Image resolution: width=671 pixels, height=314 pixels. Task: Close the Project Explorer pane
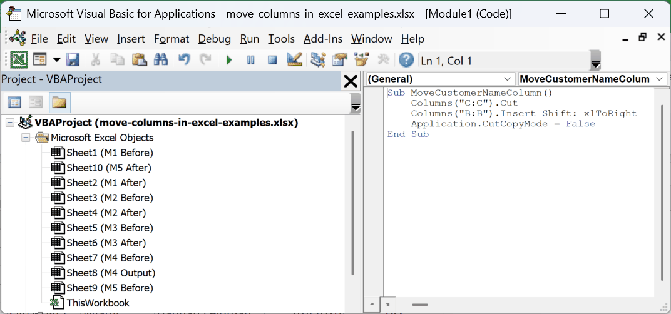coord(351,81)
